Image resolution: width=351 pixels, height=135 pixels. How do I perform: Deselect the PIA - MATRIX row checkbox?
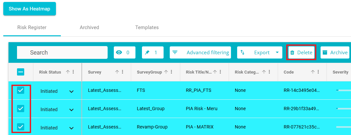tap(21, 127)
